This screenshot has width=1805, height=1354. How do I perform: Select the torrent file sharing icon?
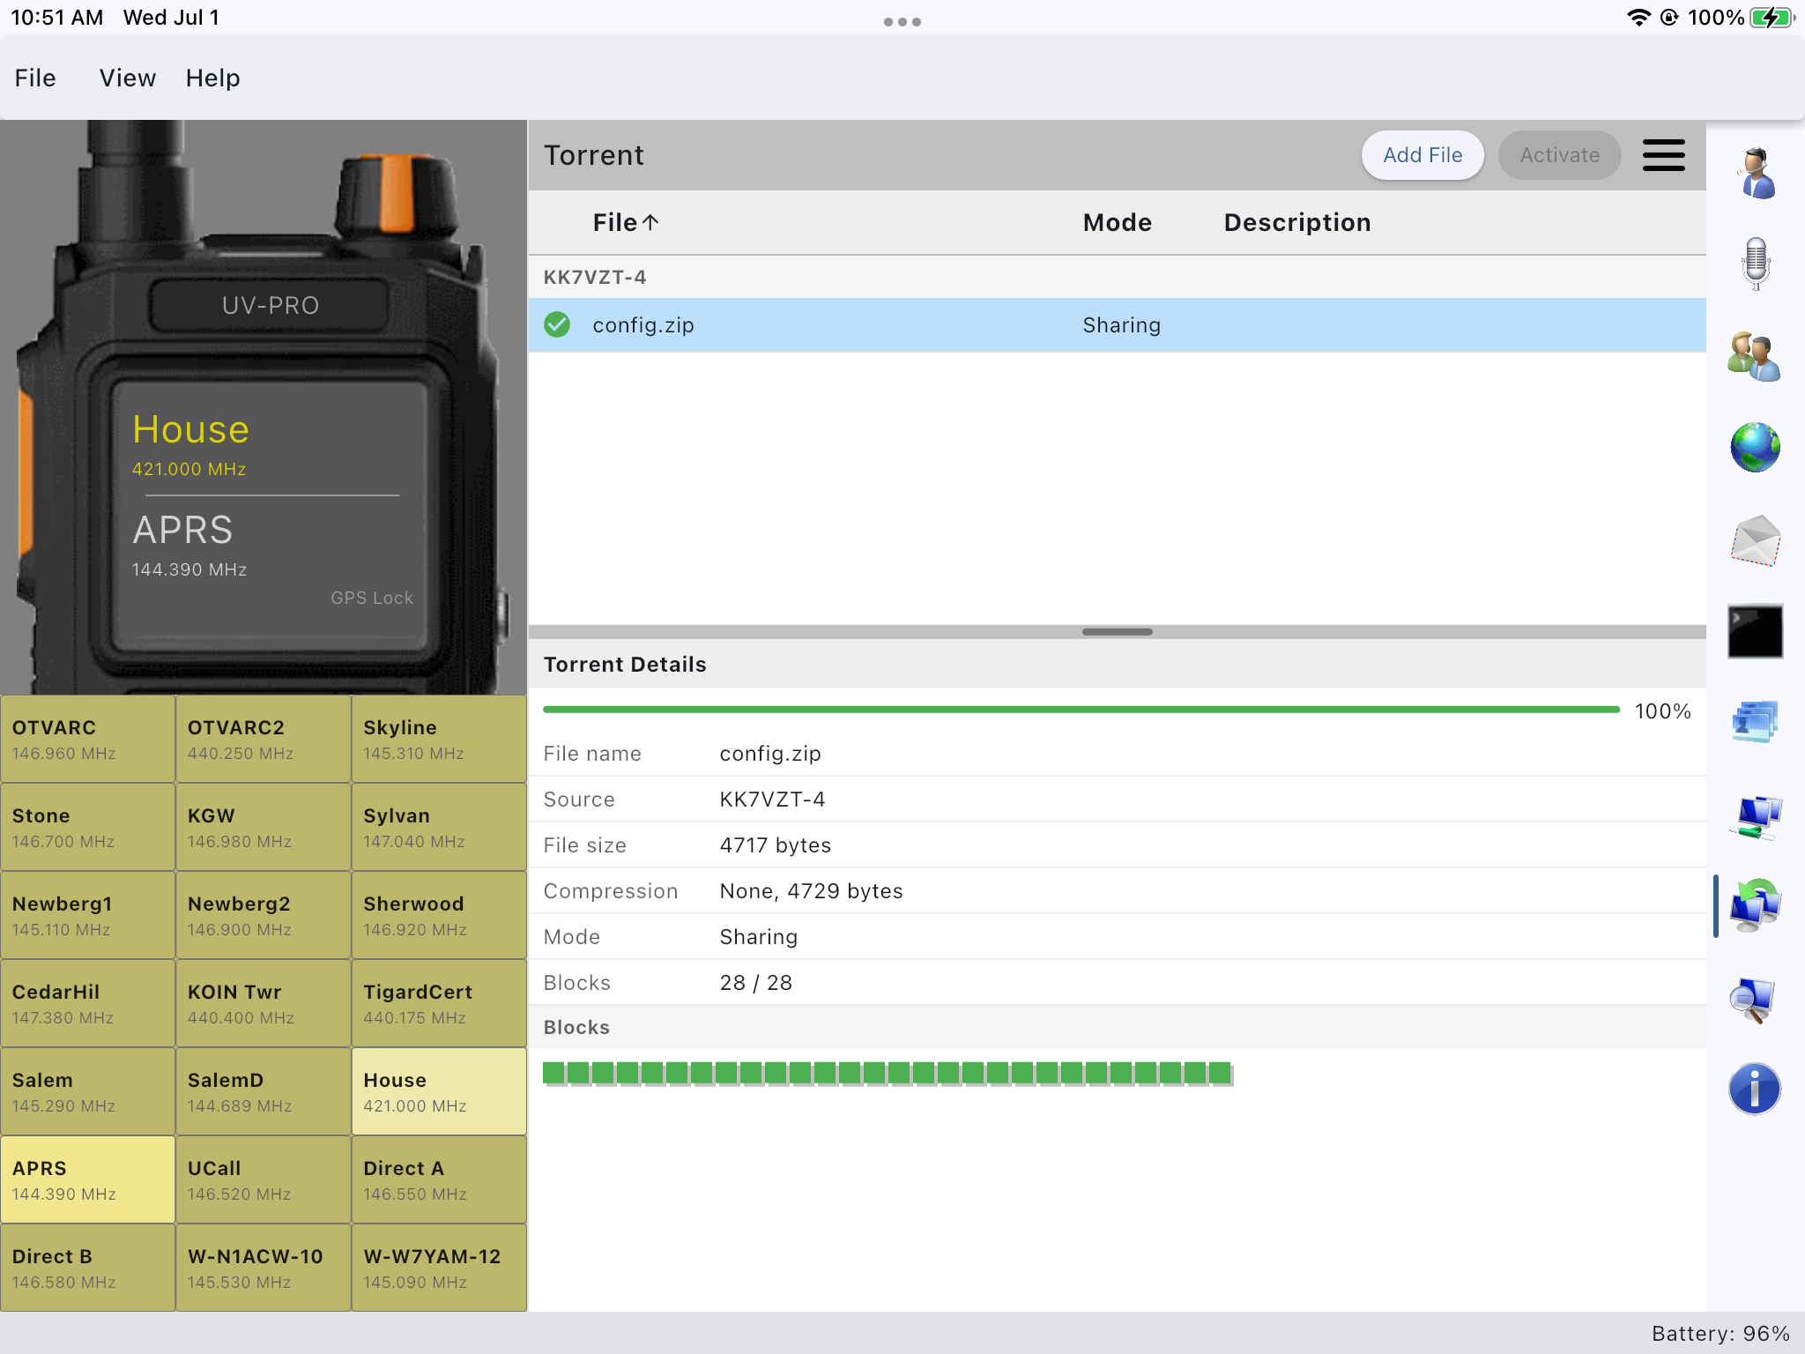1755,906
